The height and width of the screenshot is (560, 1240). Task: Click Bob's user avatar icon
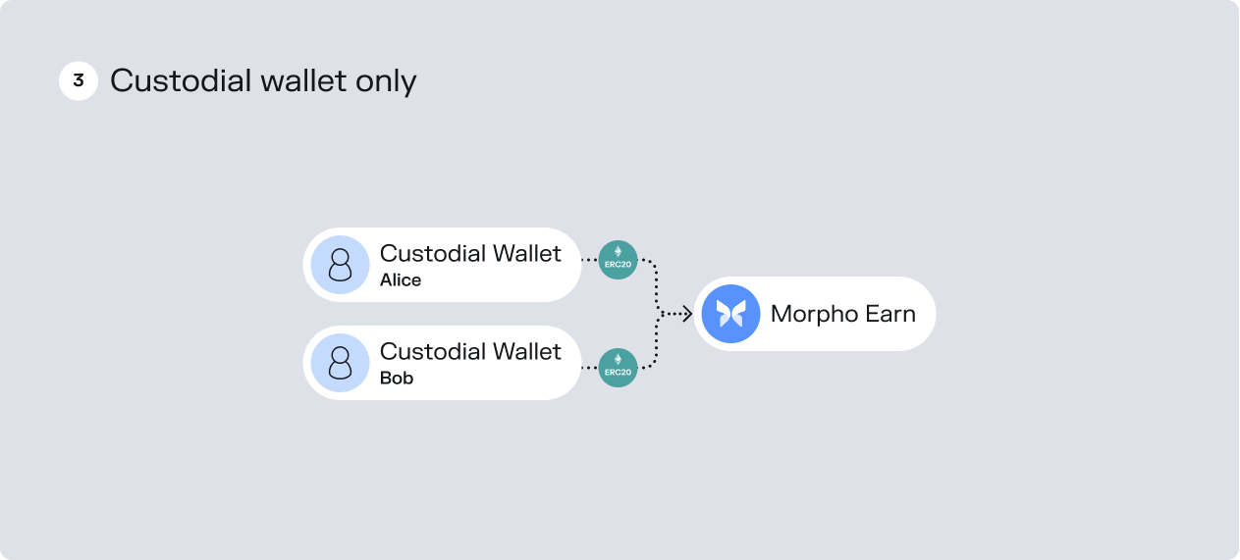(x=340, y=363)
